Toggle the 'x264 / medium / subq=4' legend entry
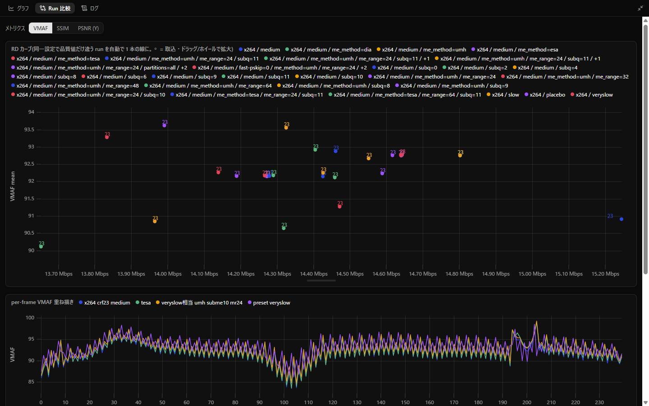Viewport: 649px width, 406px height. (545, 68)
